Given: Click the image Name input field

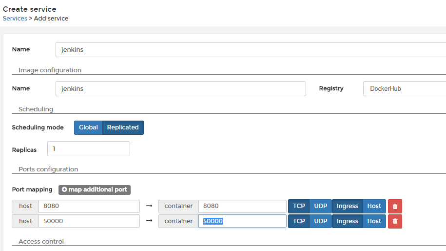Looking at the screenshot, I should tap(180, 89).
